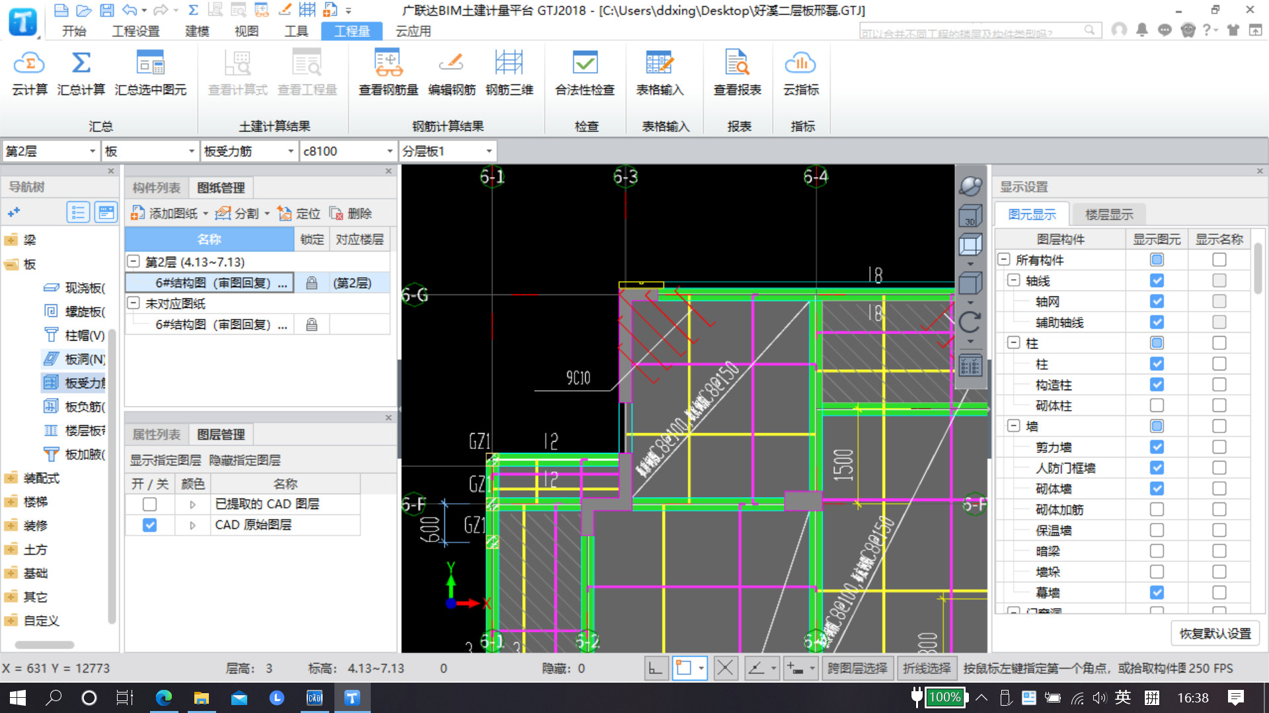Enable the 已提取的 CAD 图层 checkbox
Viewport: 1269px width, 713px height.
tap(150, 504)
